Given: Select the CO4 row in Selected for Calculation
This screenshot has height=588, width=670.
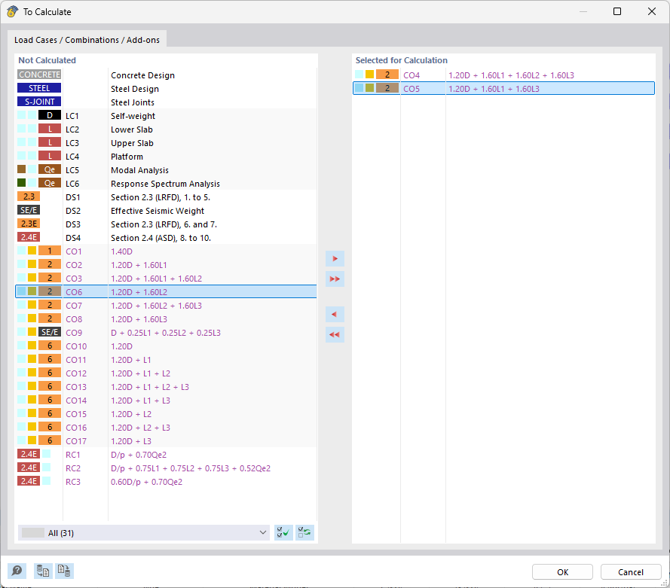Looking at the screenshot, I should point(503,75).
